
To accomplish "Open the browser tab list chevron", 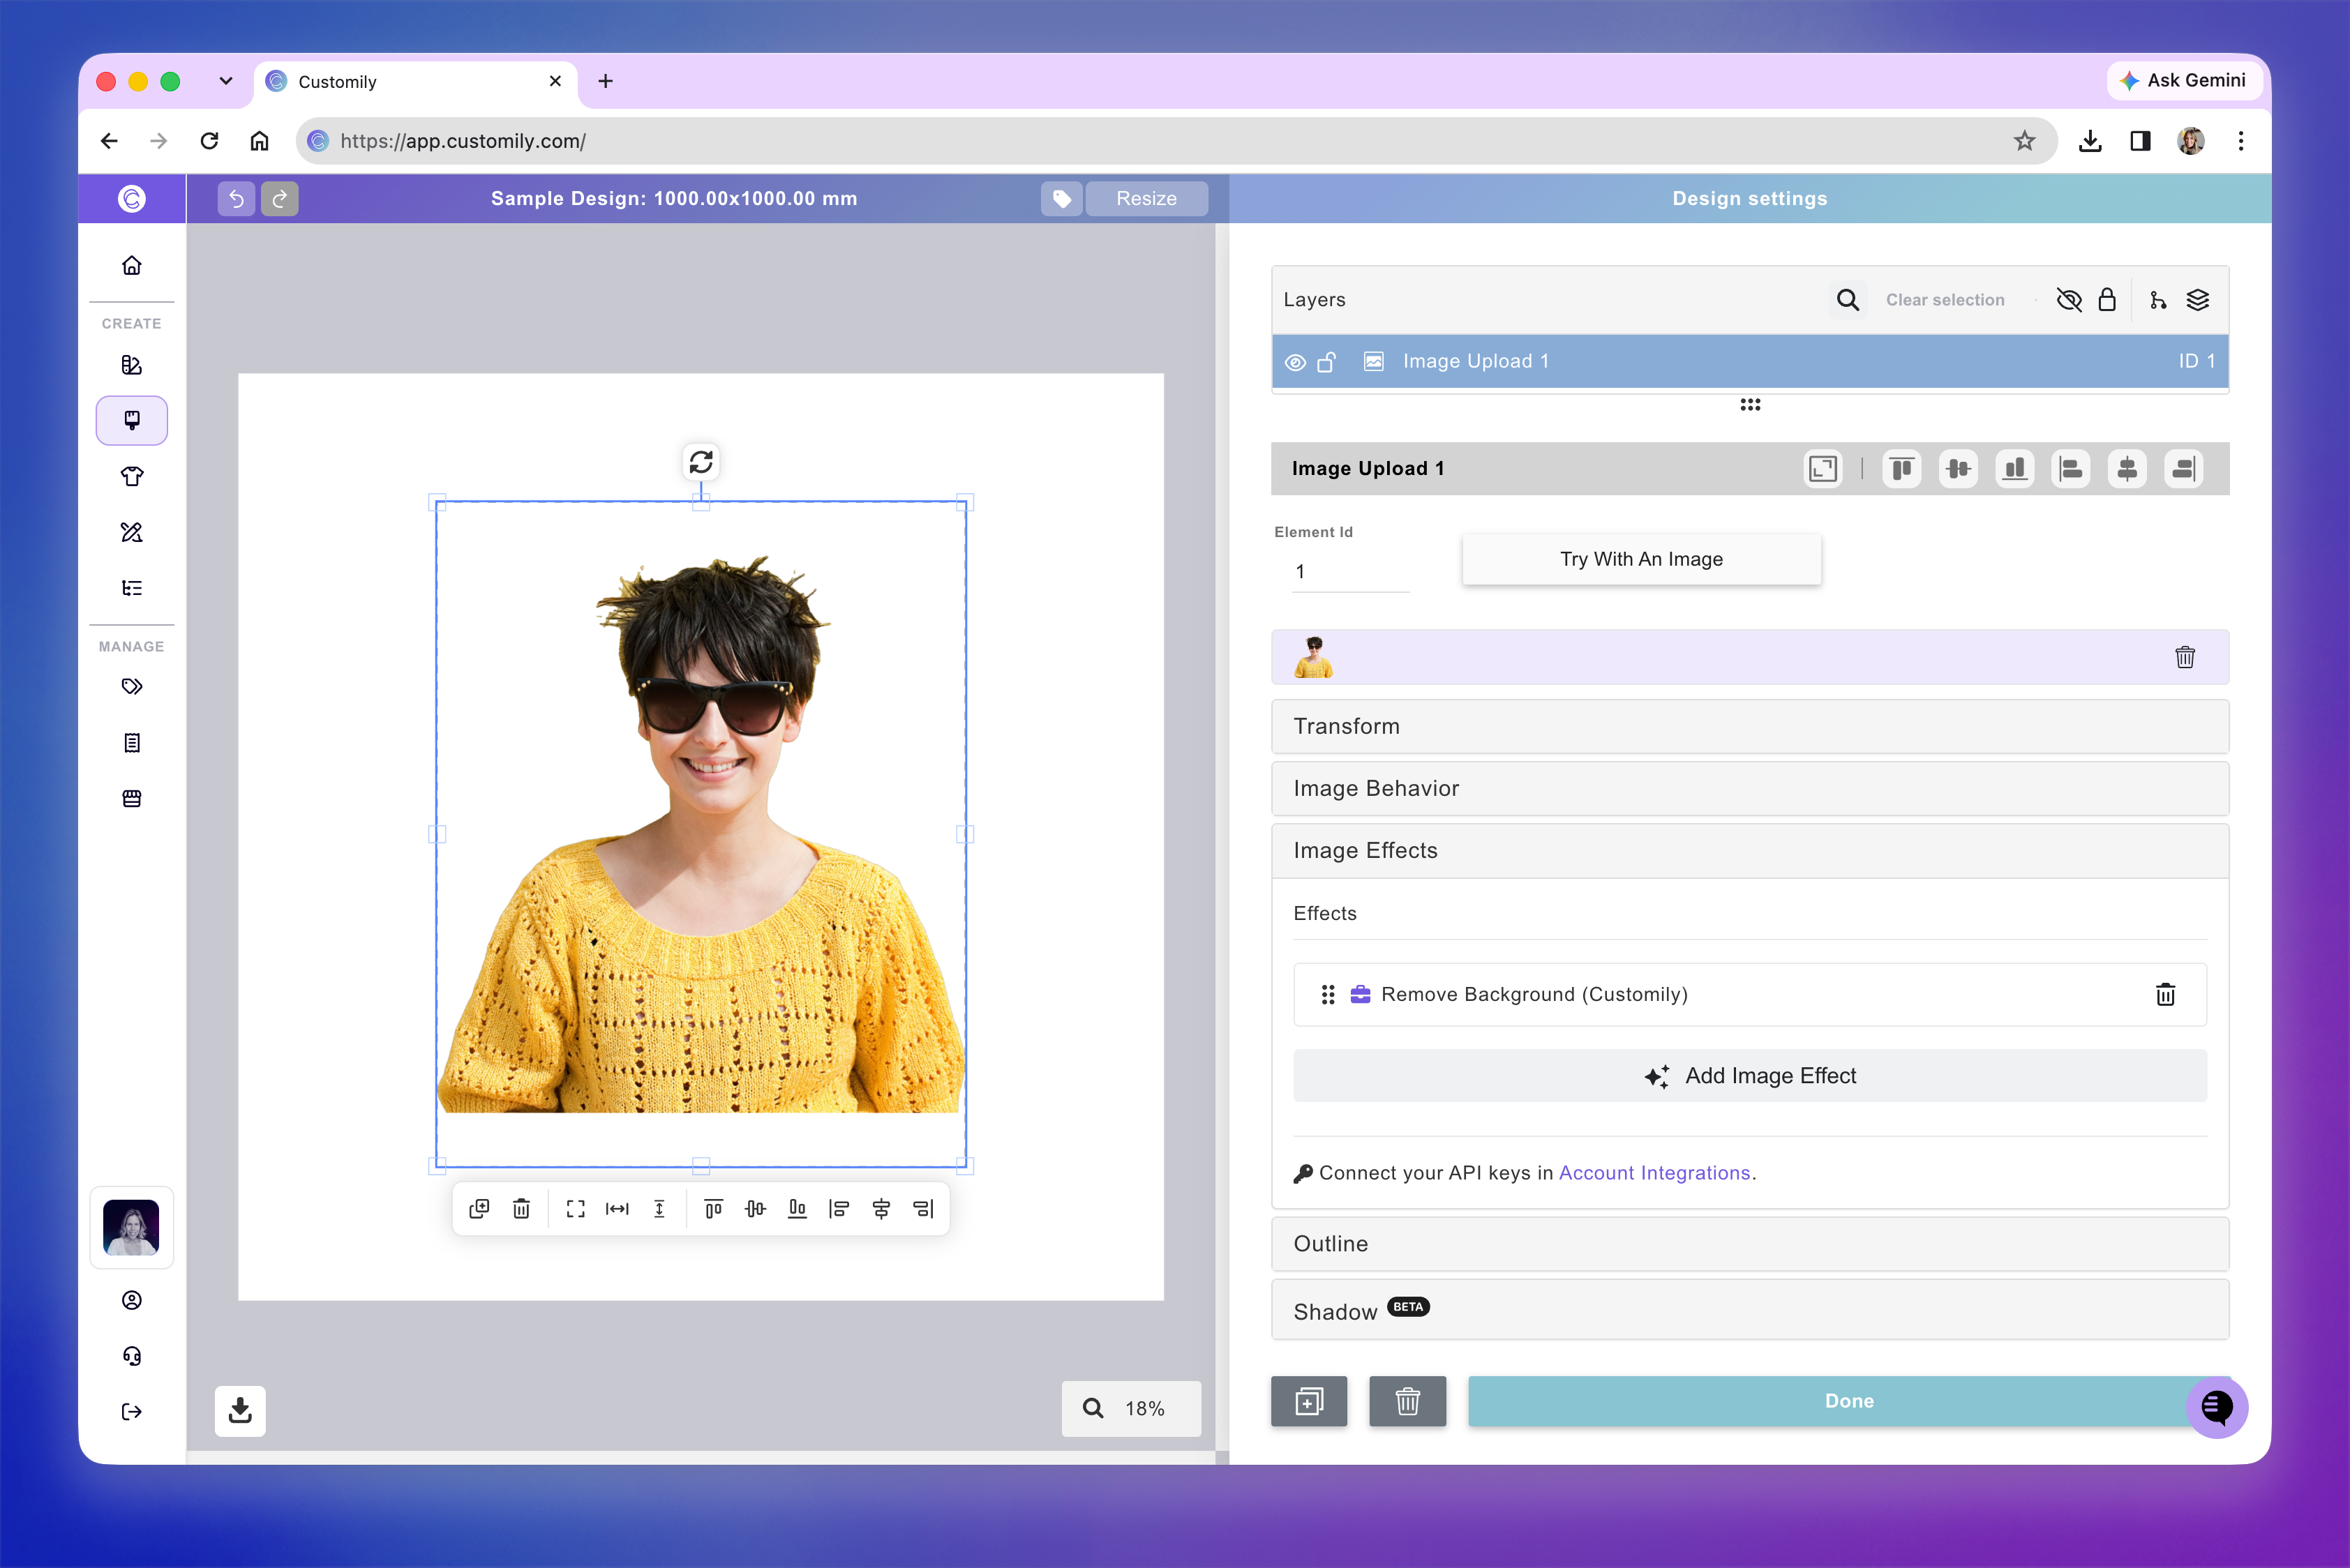I will (226, 81).
